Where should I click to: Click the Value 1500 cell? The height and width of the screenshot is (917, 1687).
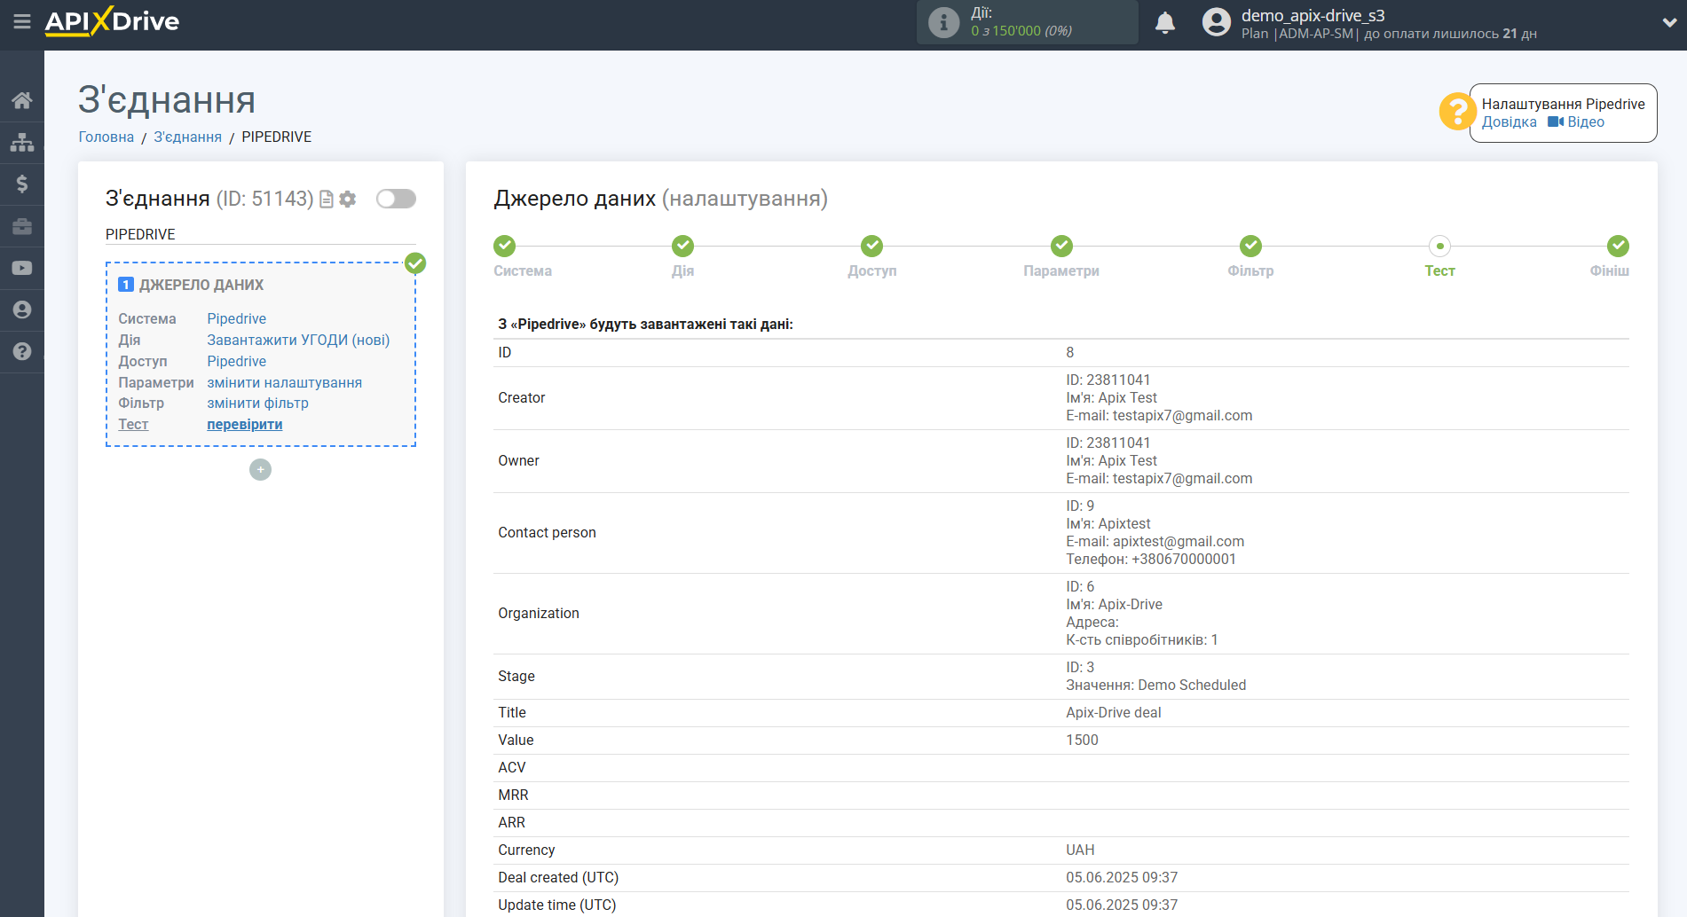coord(1082,740)
